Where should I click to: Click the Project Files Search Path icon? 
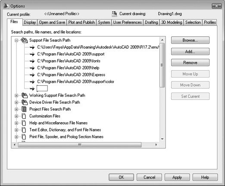tap(24, 109)
